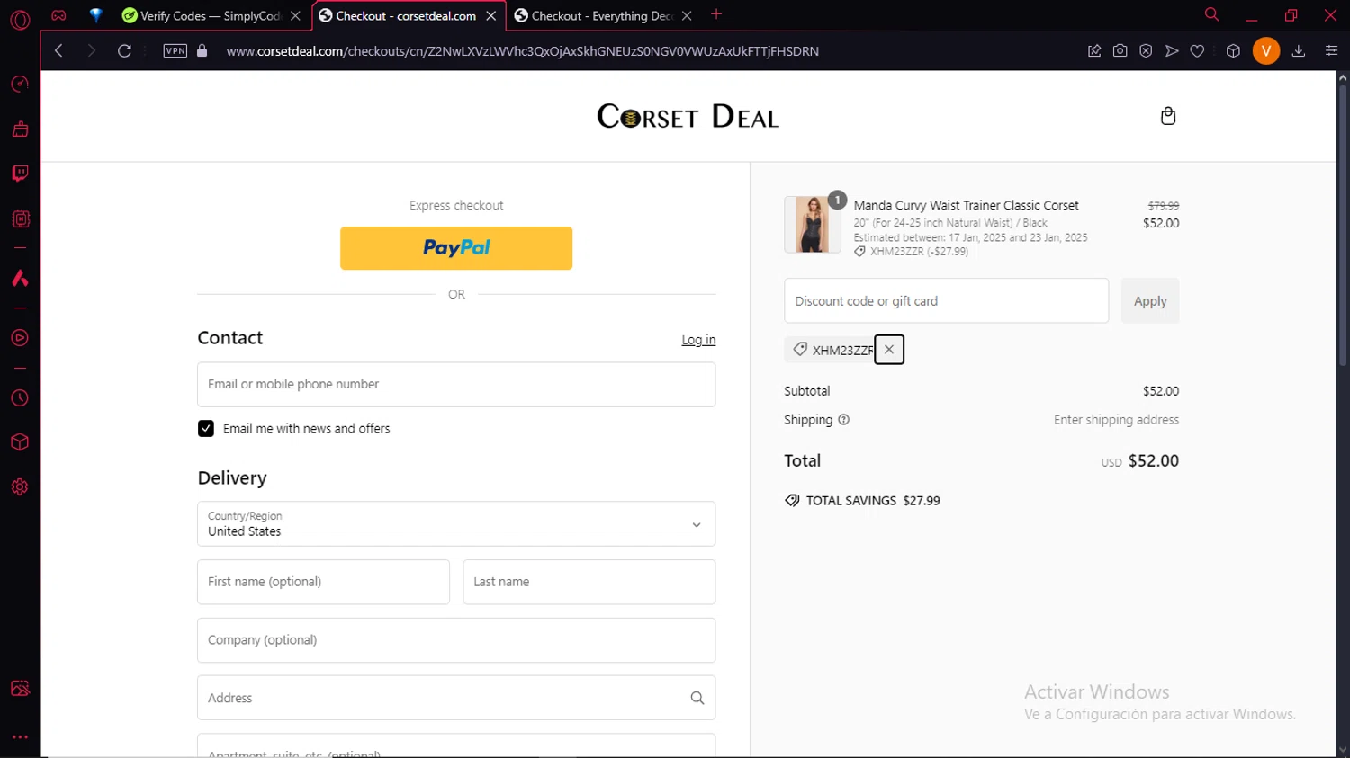Click the shipping help question icon
This screenshot has height=758, width=1350.
pos(843,420)
